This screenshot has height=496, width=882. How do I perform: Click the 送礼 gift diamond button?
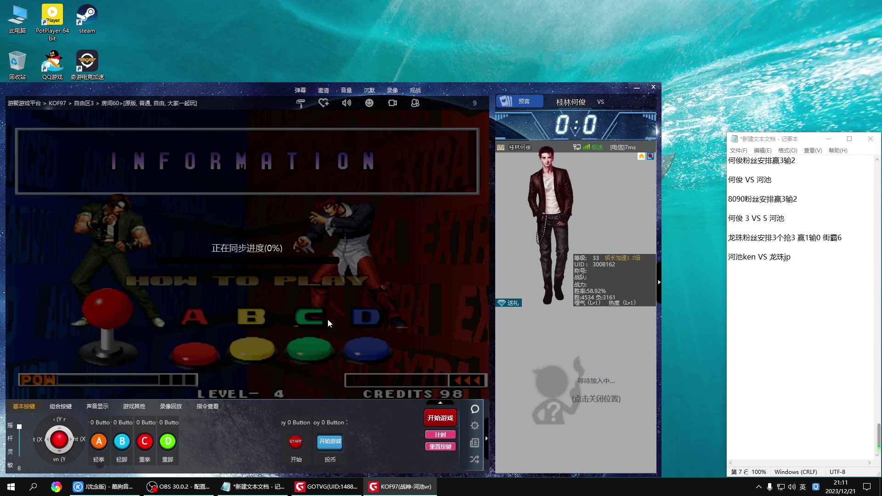[509, 303]
